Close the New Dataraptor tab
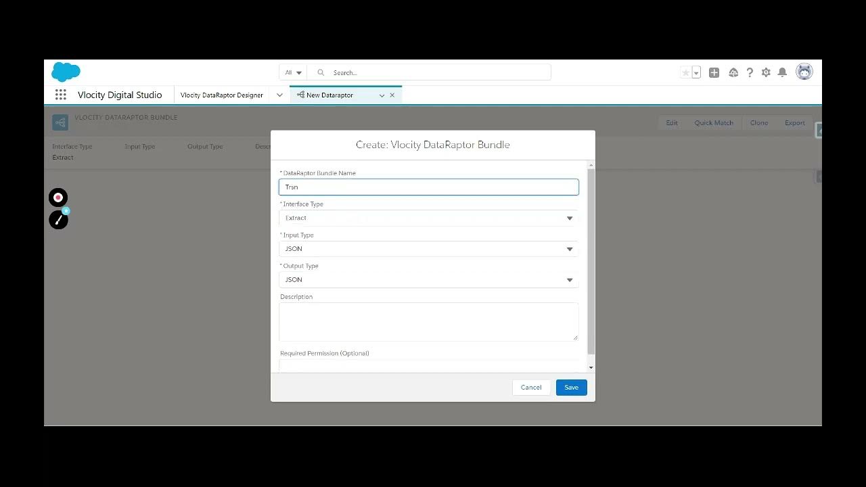This screenshot has height=487, width=866. pos(392,95)
